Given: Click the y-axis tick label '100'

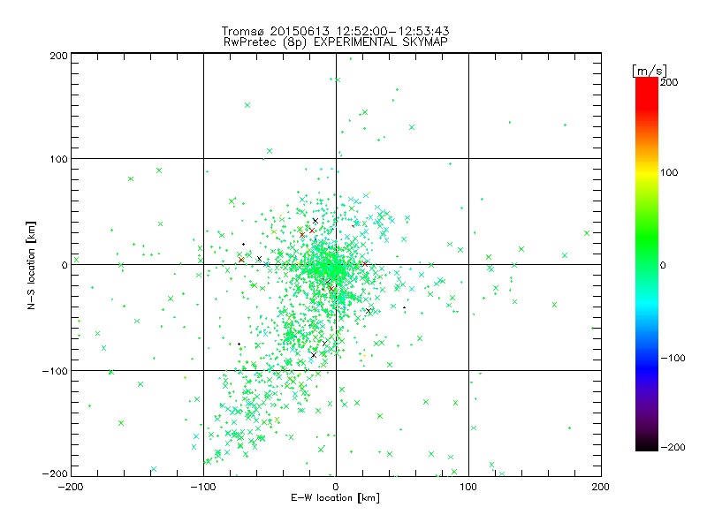Looking at the screenshot, I should coord(58,159).
